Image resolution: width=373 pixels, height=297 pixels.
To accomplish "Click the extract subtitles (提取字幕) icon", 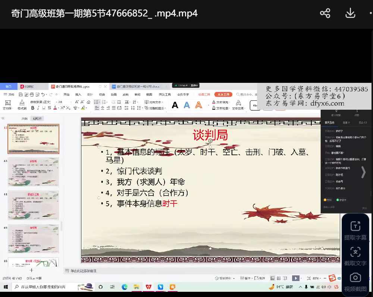I will [355, 226].
